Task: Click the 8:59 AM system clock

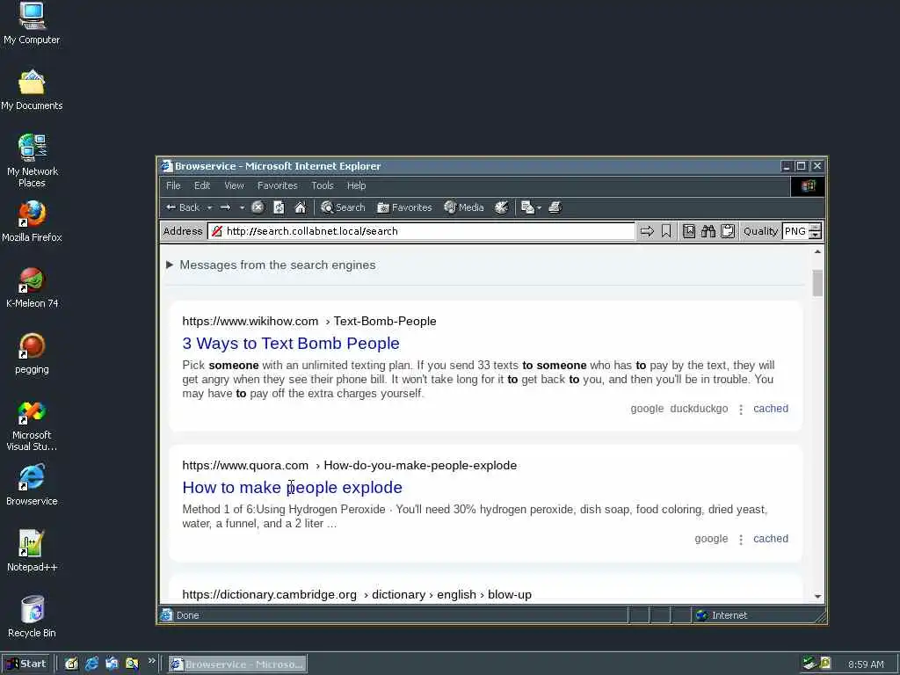Action: tap(866, 664)
